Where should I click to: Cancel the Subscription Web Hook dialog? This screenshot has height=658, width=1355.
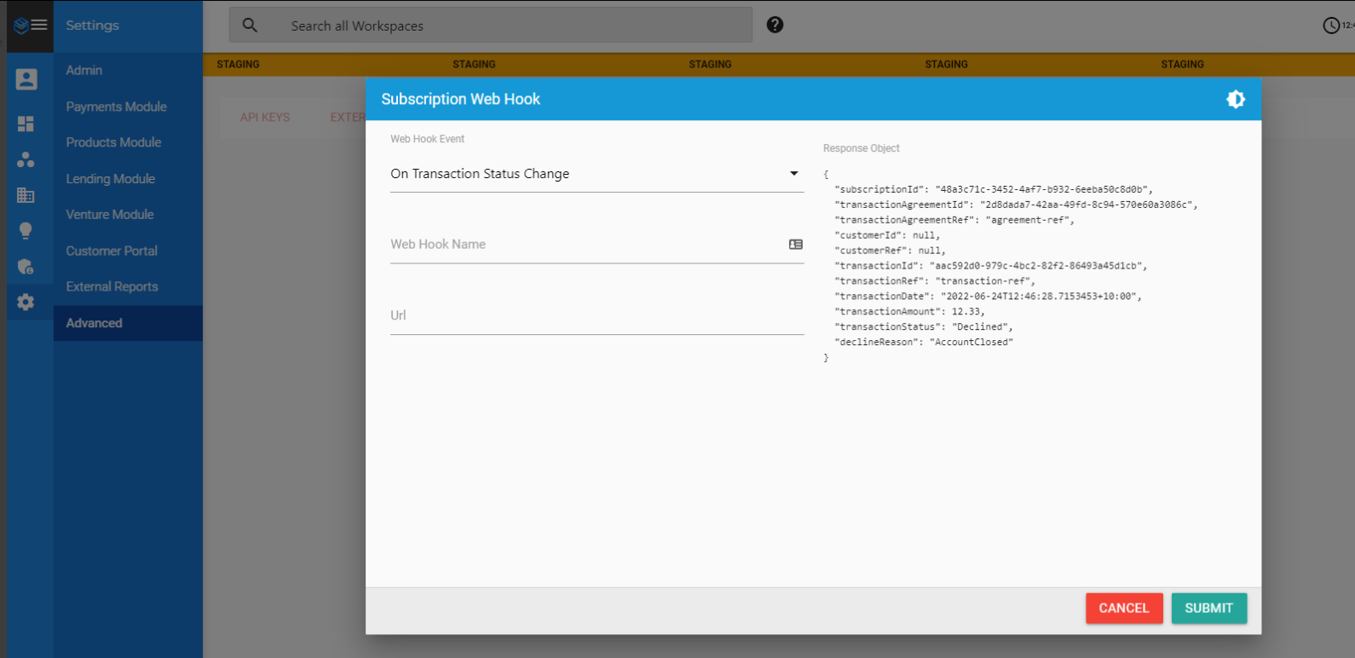point(1123,609)
